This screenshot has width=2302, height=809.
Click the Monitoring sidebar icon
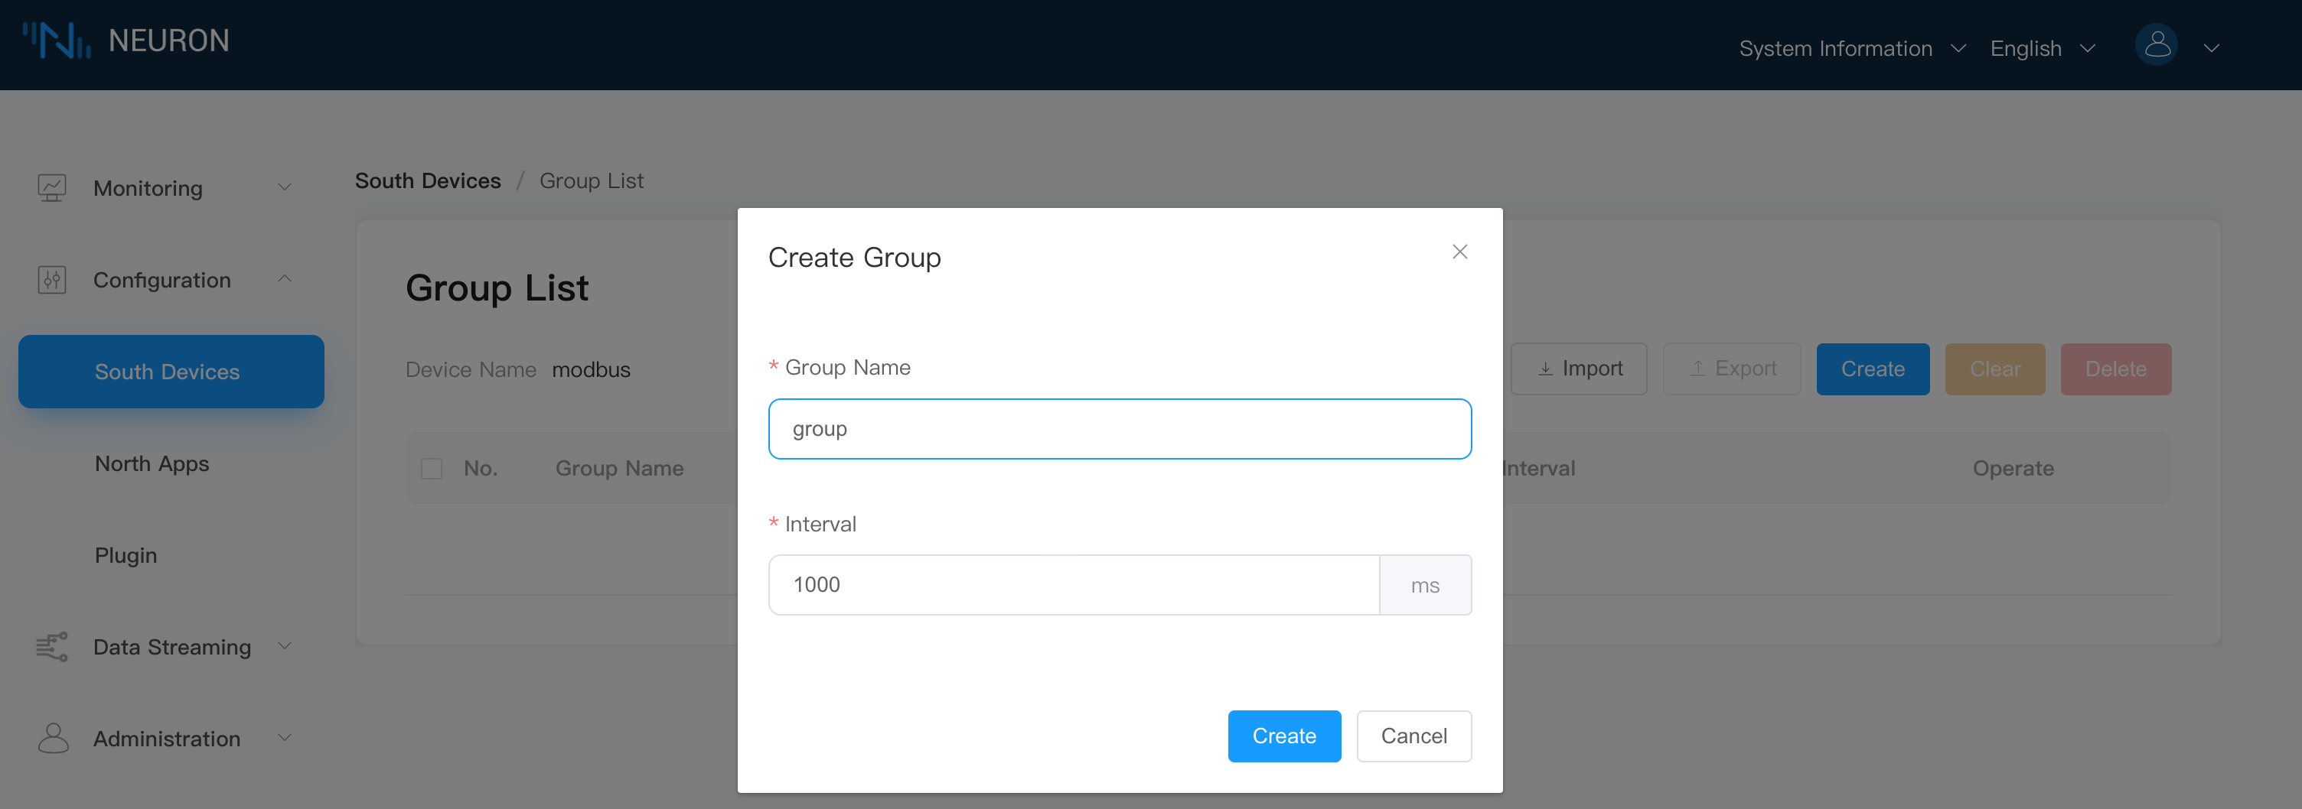click(x=52, y=187)
